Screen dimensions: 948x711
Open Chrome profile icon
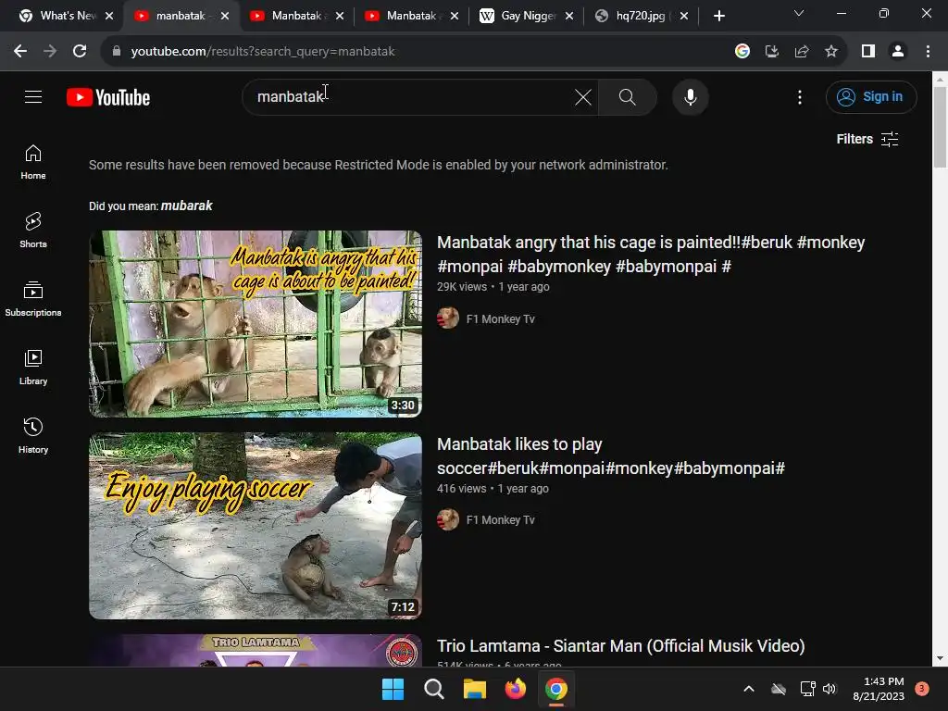tap(898, 52)
